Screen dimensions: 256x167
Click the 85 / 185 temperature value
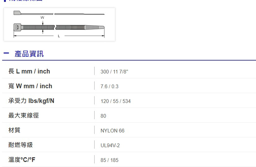click(109, 160)
